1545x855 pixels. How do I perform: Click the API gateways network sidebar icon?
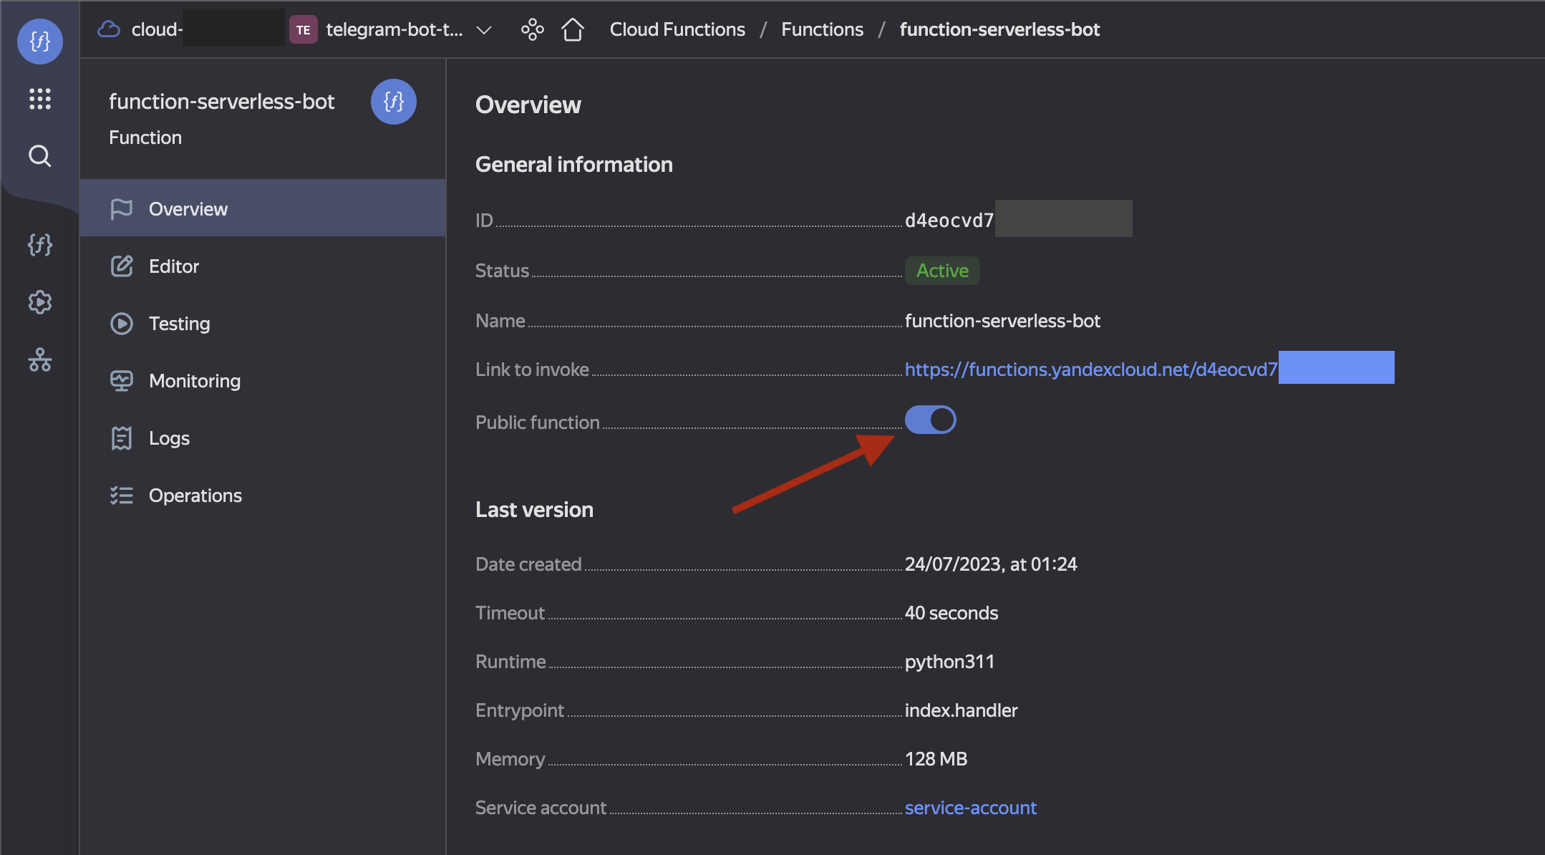click(39, 359)
